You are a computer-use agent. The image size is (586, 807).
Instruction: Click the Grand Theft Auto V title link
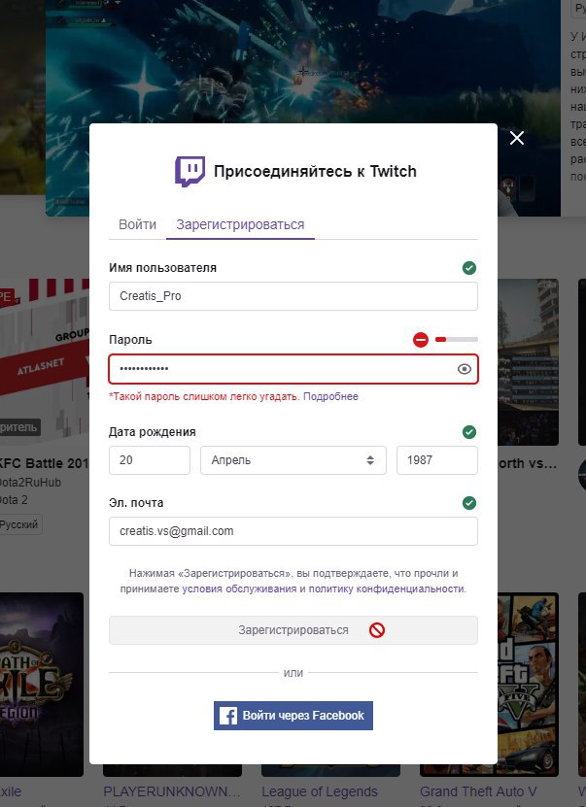click(478, 791)
